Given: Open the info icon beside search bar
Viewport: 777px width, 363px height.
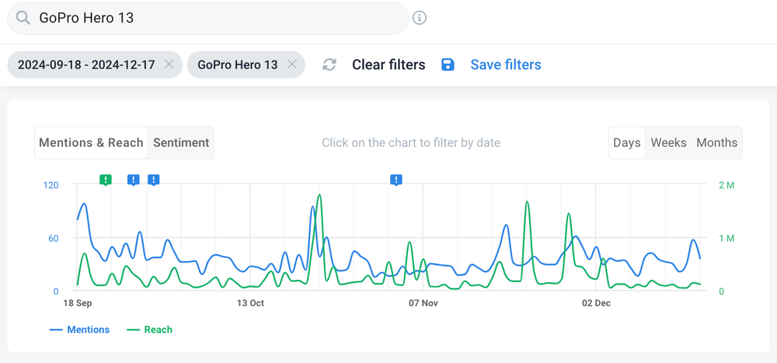Looking at the screenshot, I should 420,19.
